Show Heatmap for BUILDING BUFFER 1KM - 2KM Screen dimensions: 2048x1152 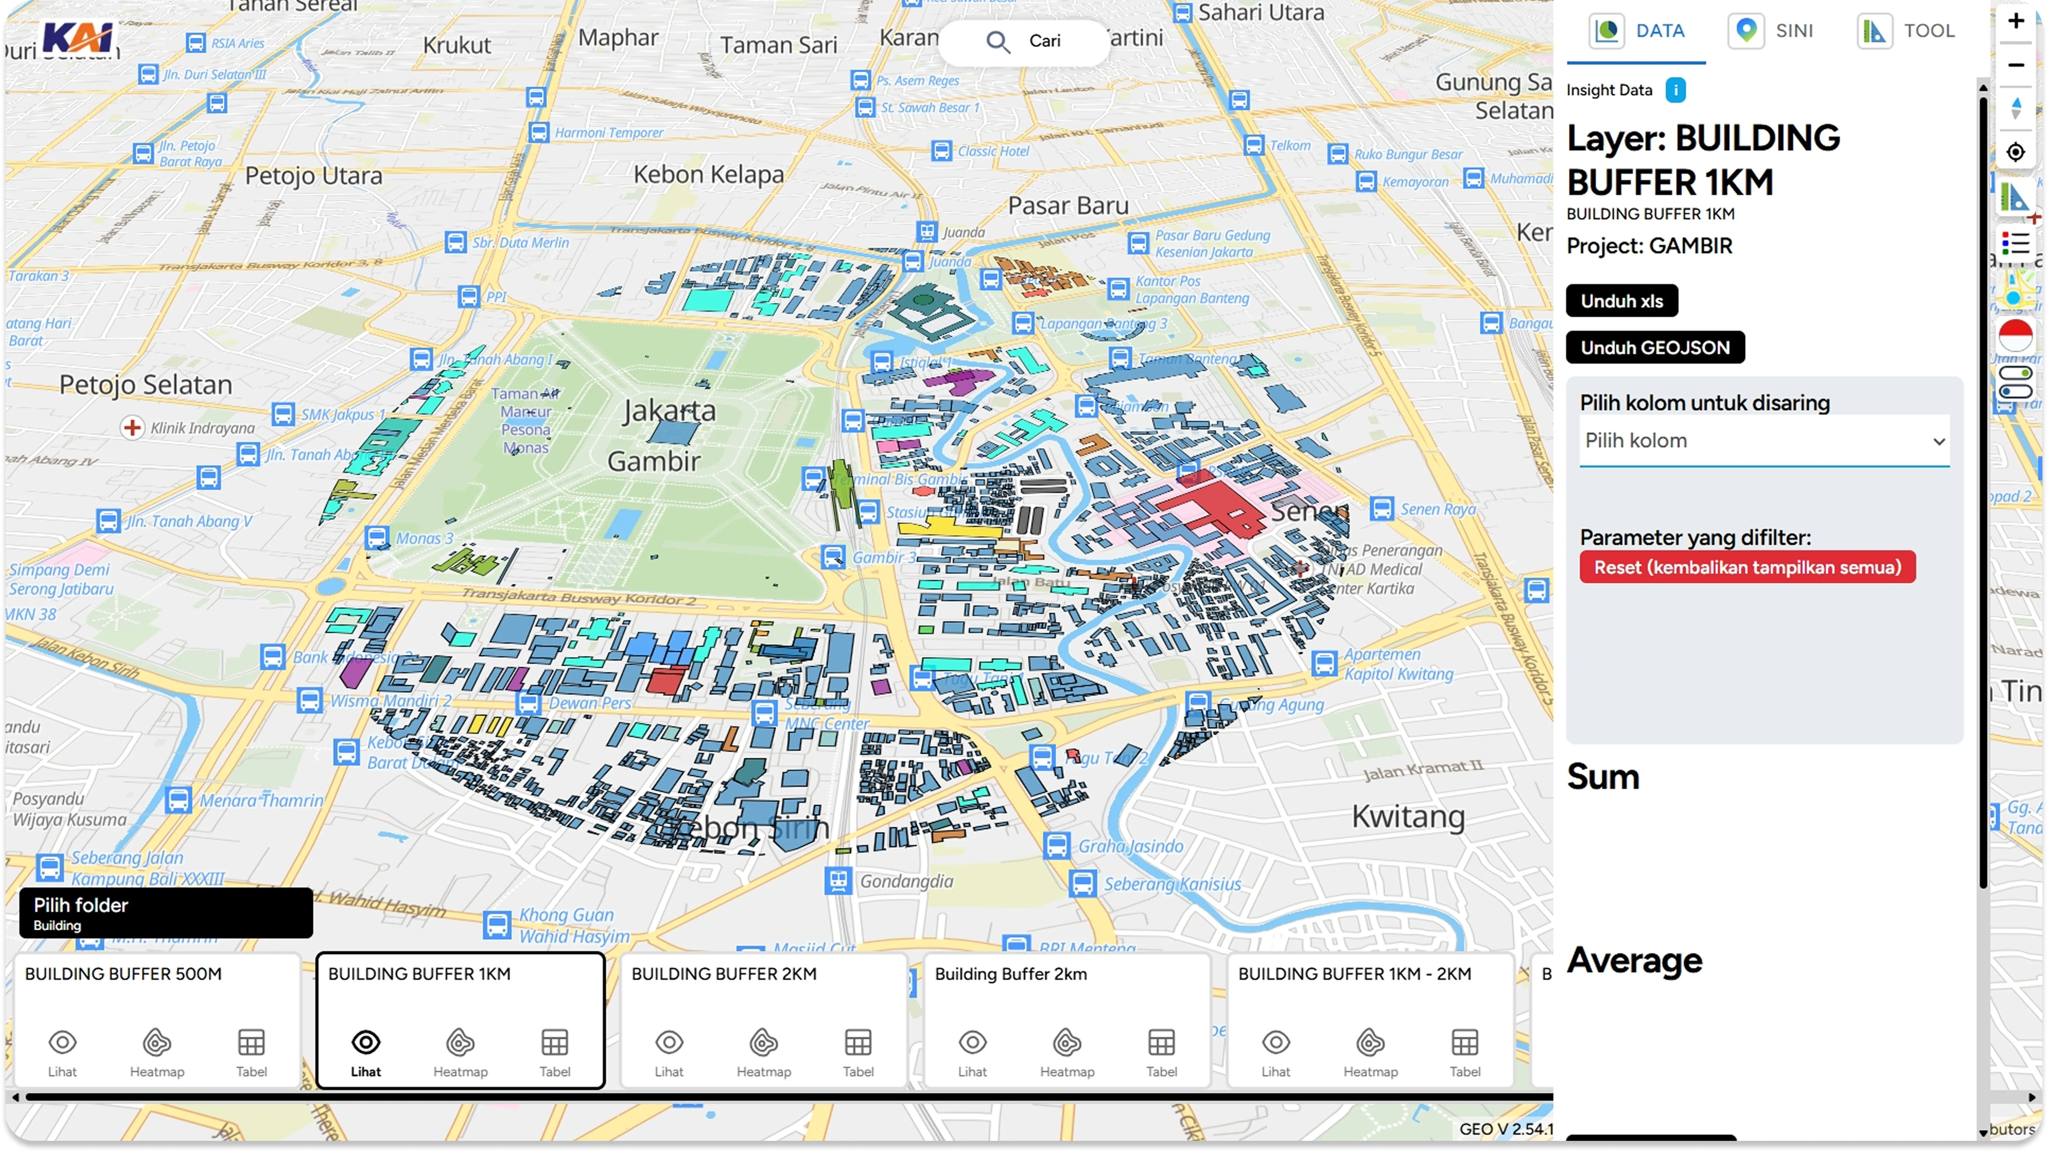coord(1370,1053)
